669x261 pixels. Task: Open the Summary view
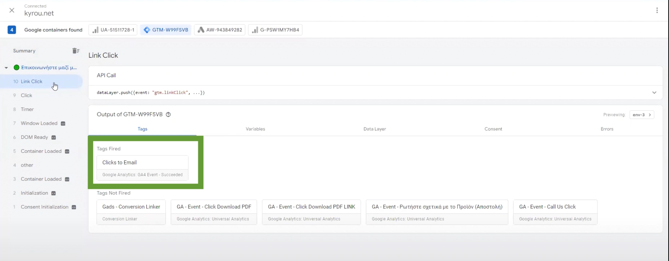(x=24, y=51)
